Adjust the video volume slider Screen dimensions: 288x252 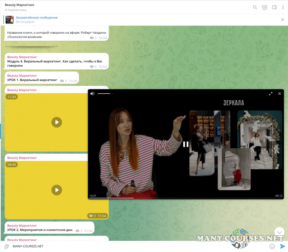(x=106, y=94)
